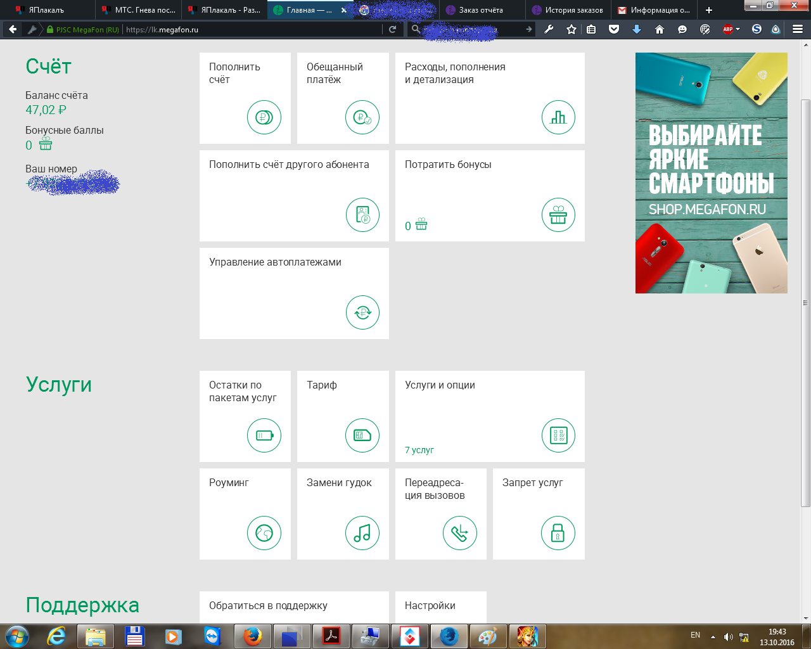Open the Настройки card
The image size is (811, 649).
pyautogui.click(x=441, y=607)
